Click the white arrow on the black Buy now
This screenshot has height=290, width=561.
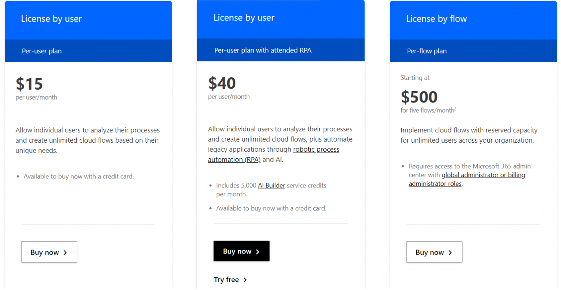pos(258,251)
